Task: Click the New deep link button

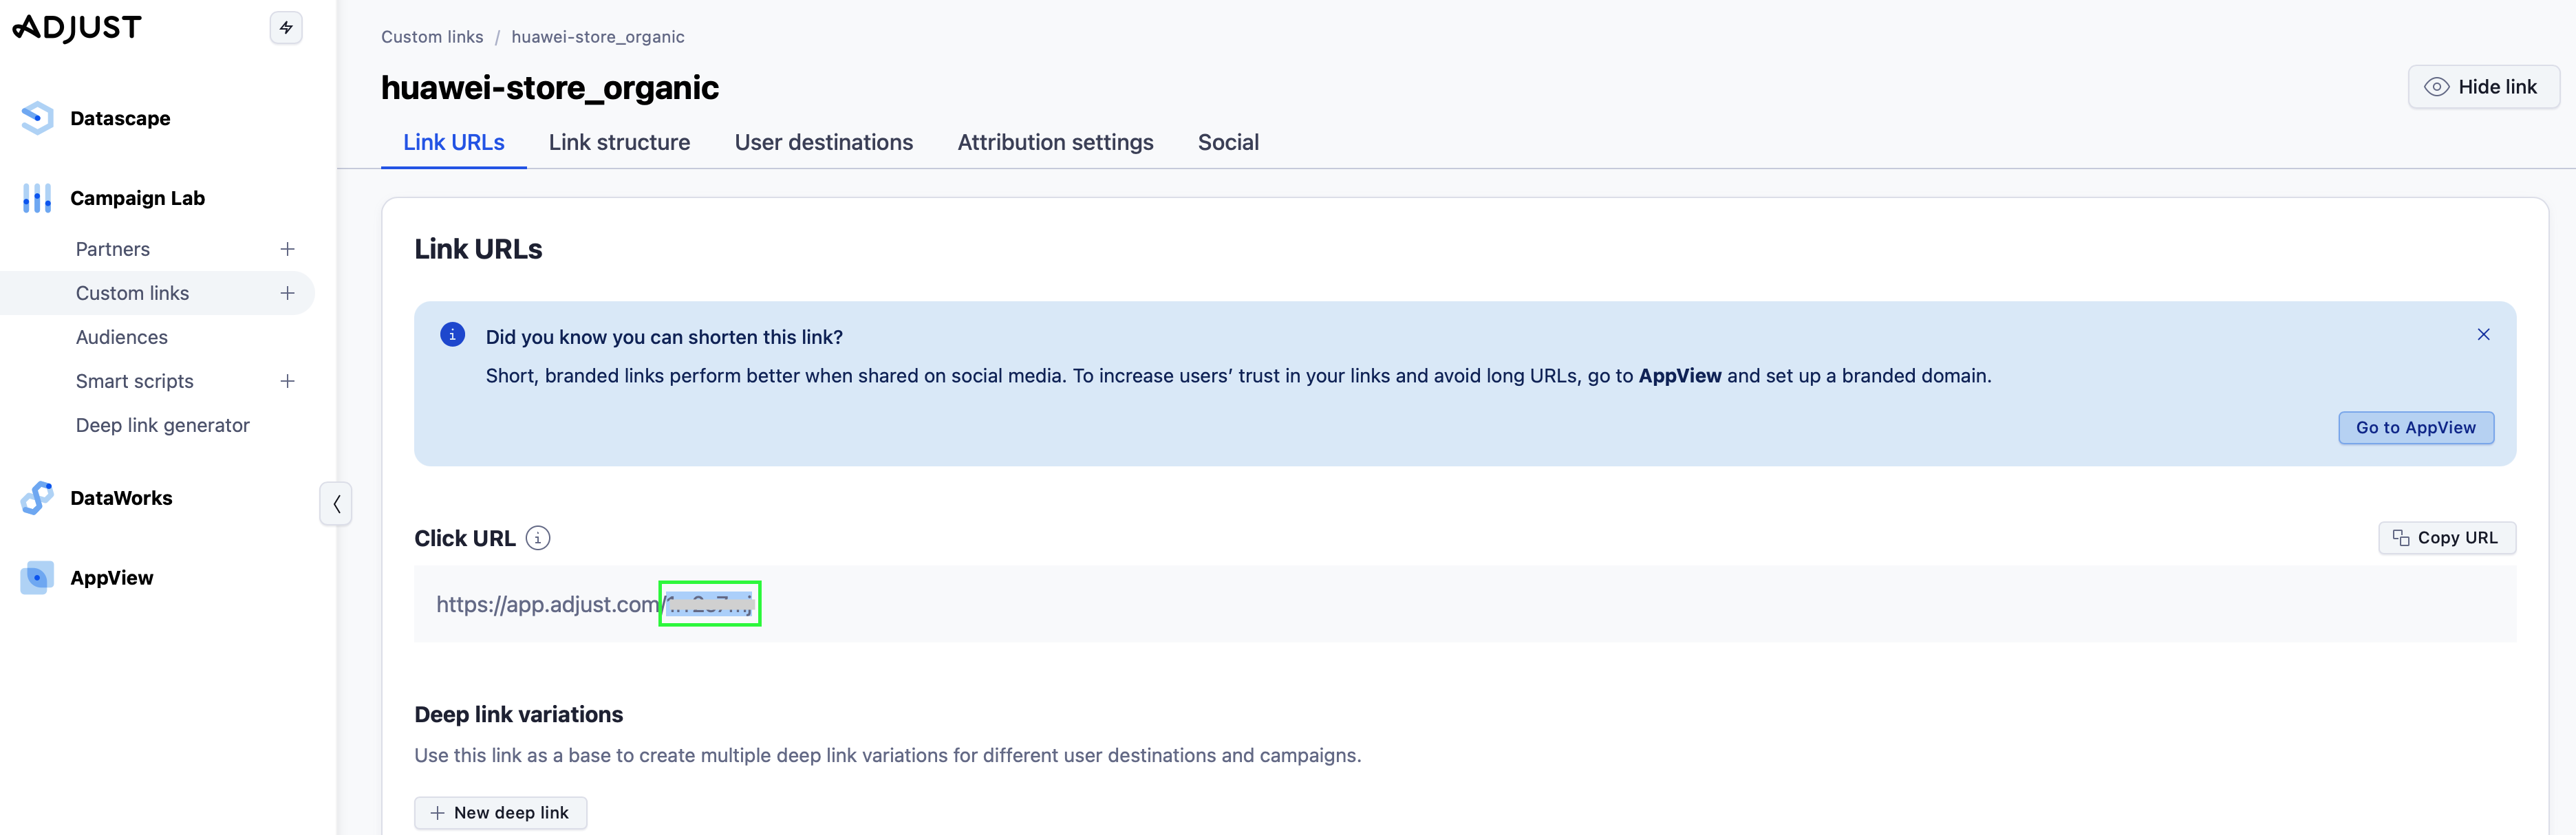Action: [500, 812]
